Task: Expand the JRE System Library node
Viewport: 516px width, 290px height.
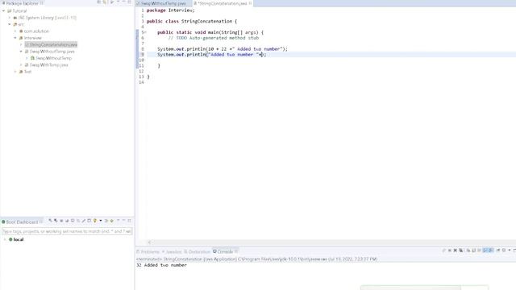Action: point(10,18)
